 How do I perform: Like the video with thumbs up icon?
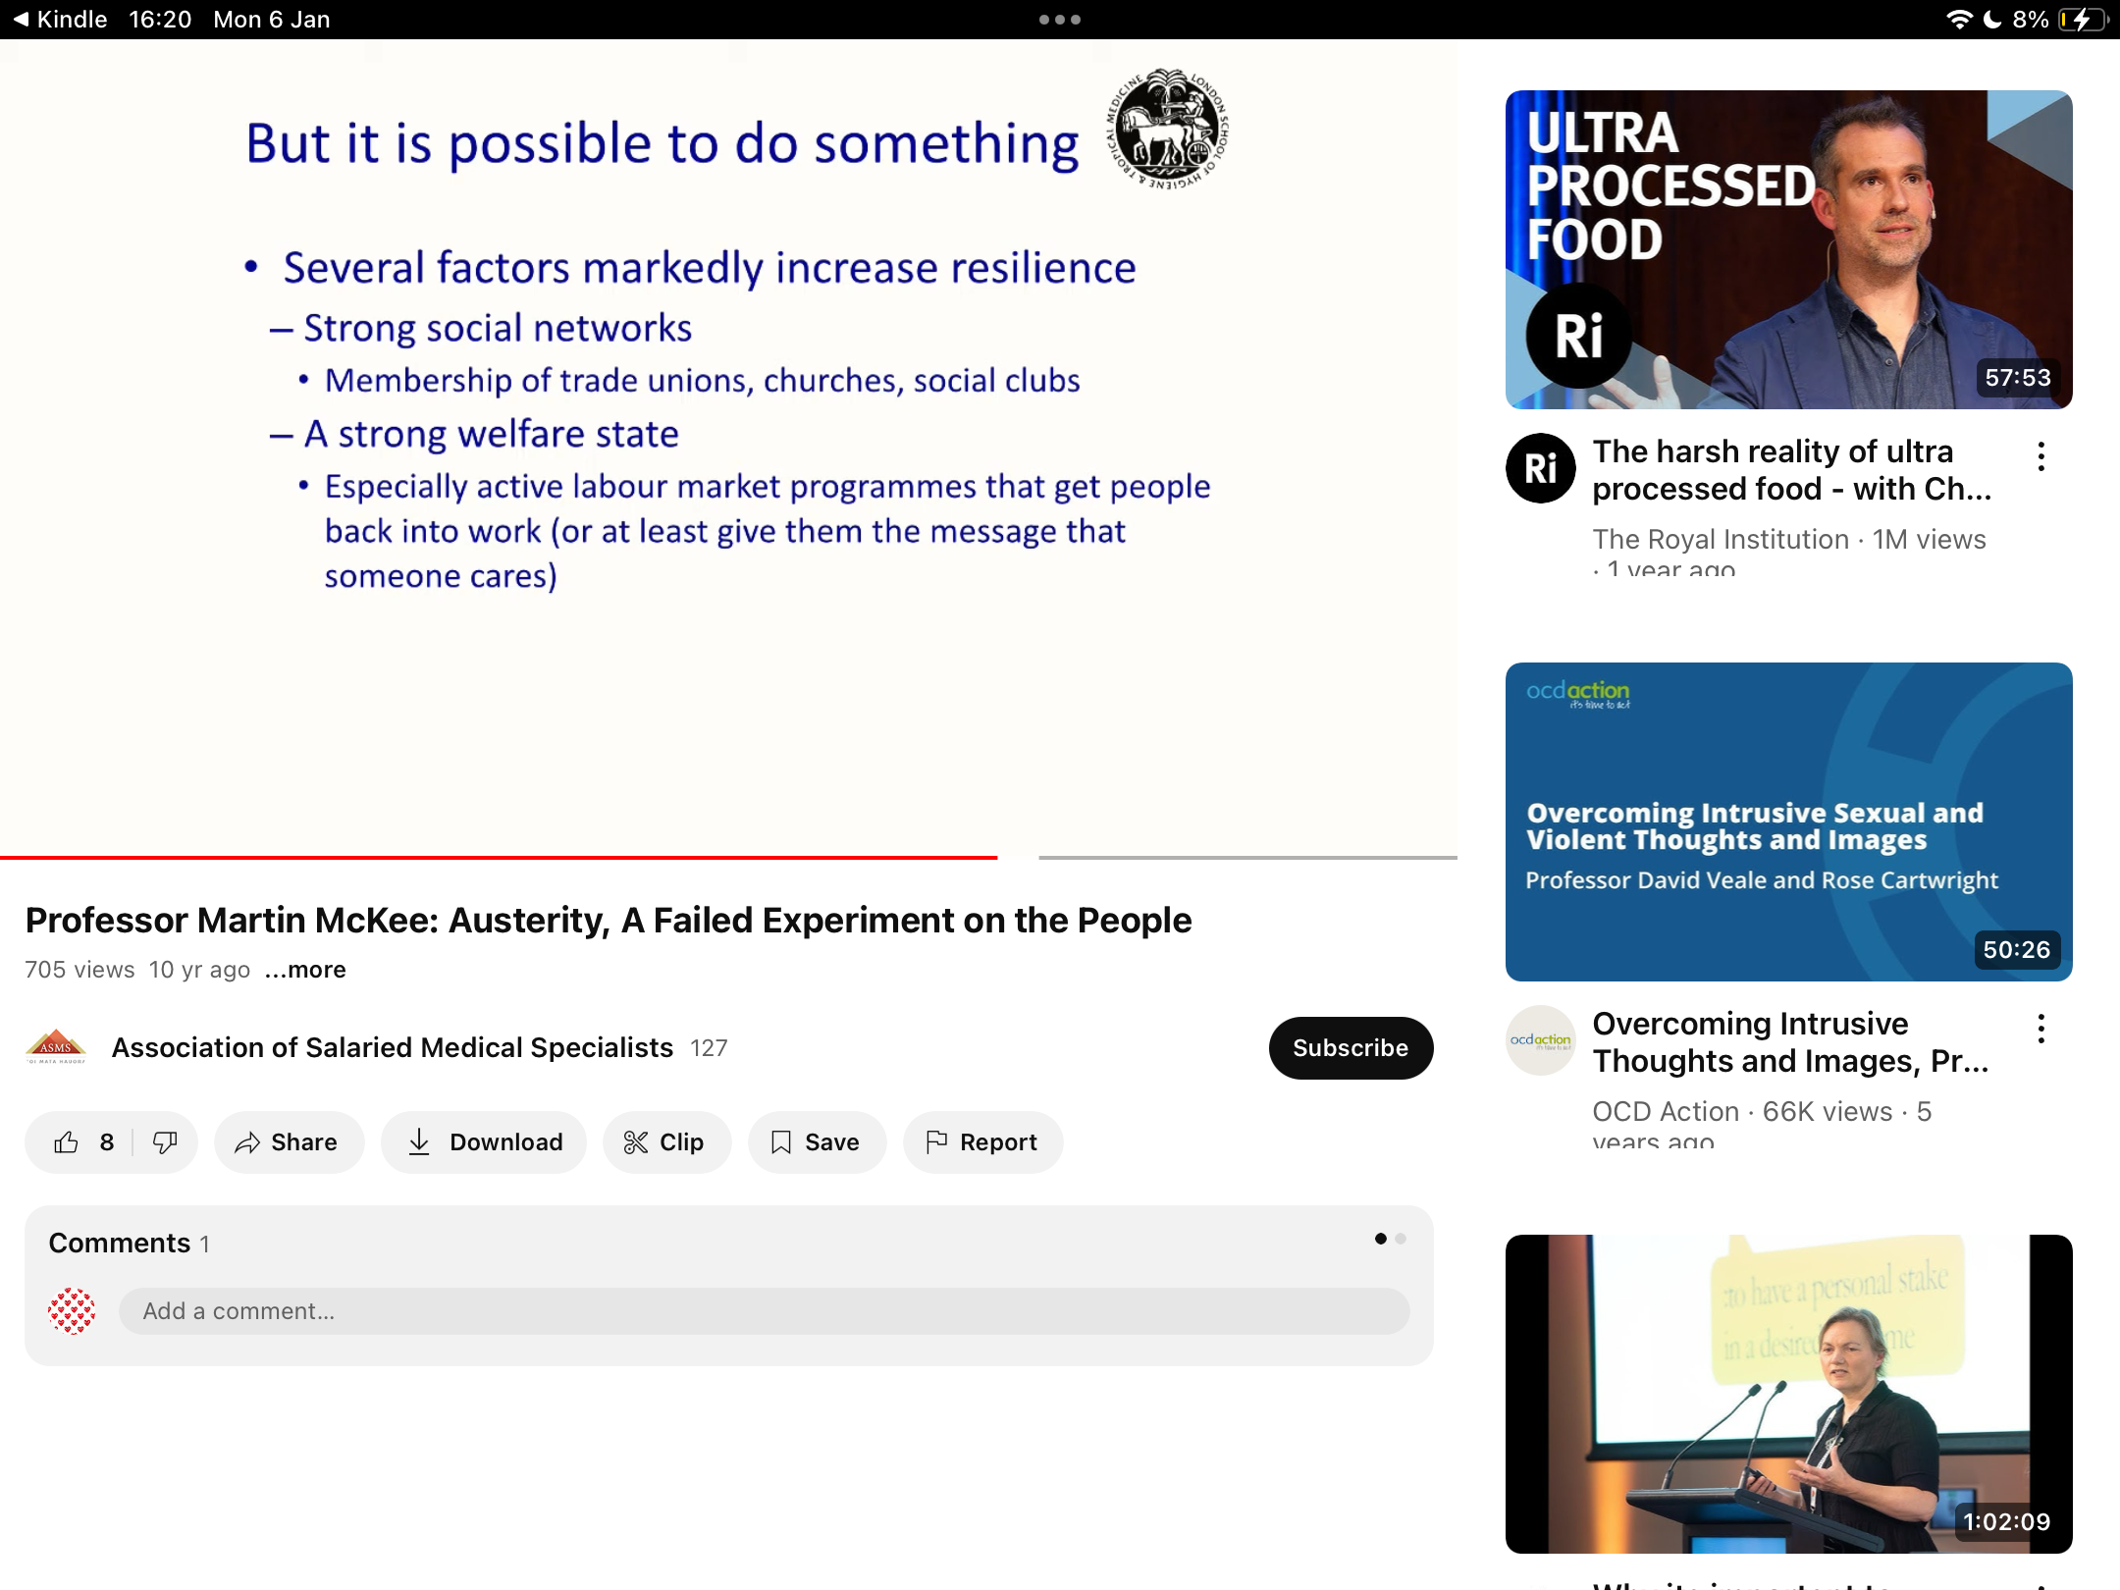(82, 1142)
